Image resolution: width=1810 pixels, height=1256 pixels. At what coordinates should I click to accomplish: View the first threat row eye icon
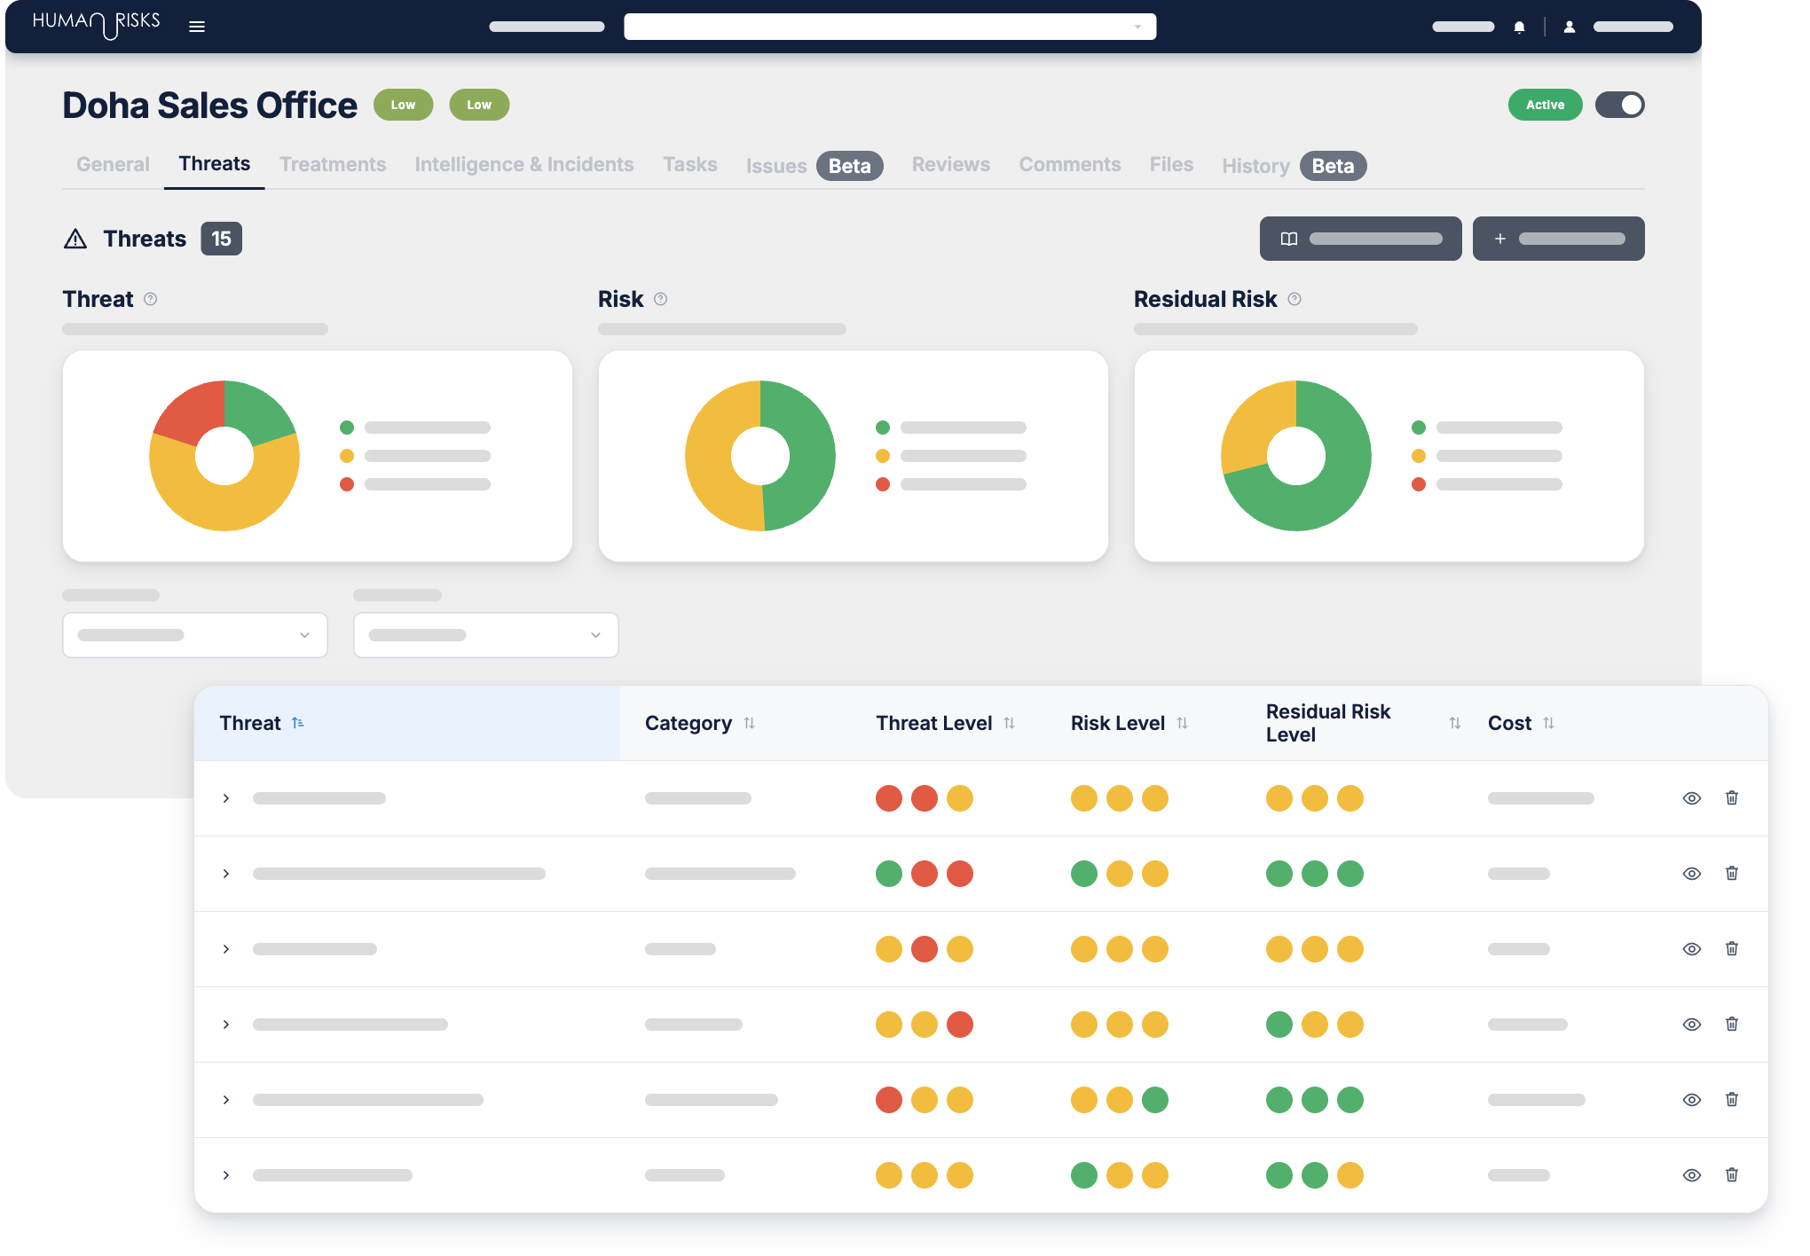click(x=1692, y=798)
